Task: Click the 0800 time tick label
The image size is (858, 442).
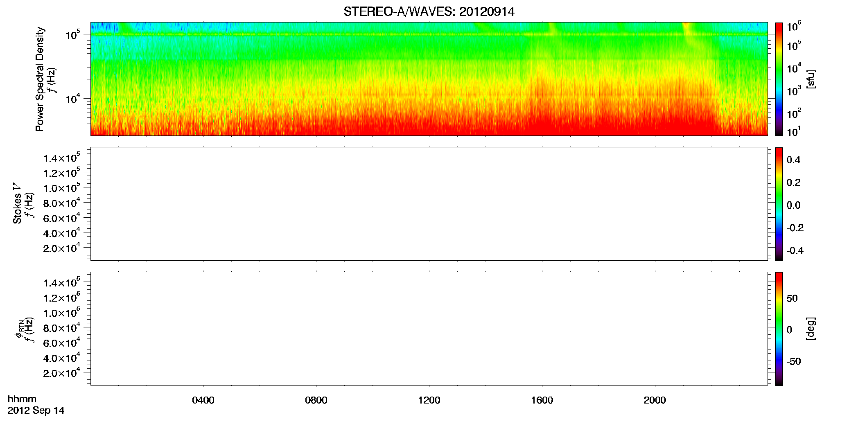Action: (316, 400)
